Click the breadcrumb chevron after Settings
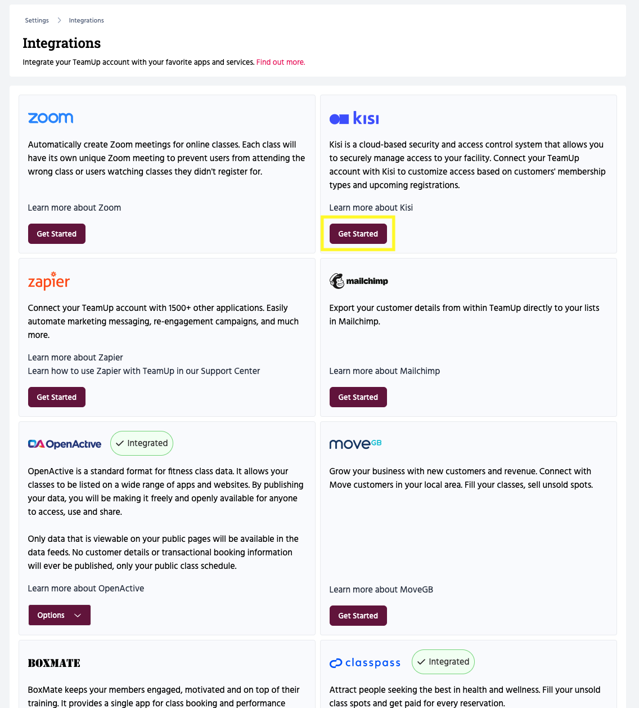This screenshot has height=708, width=639. pos(59,20)
